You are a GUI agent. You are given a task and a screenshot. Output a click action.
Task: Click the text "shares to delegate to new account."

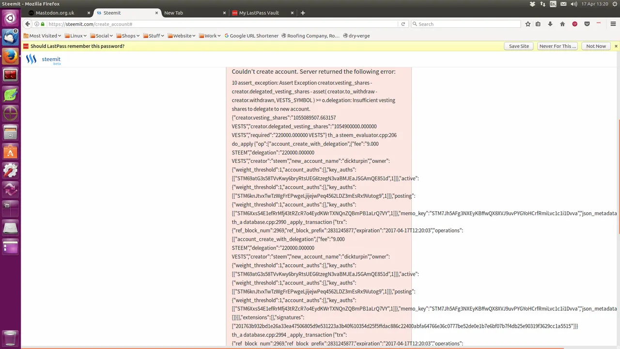271,109
